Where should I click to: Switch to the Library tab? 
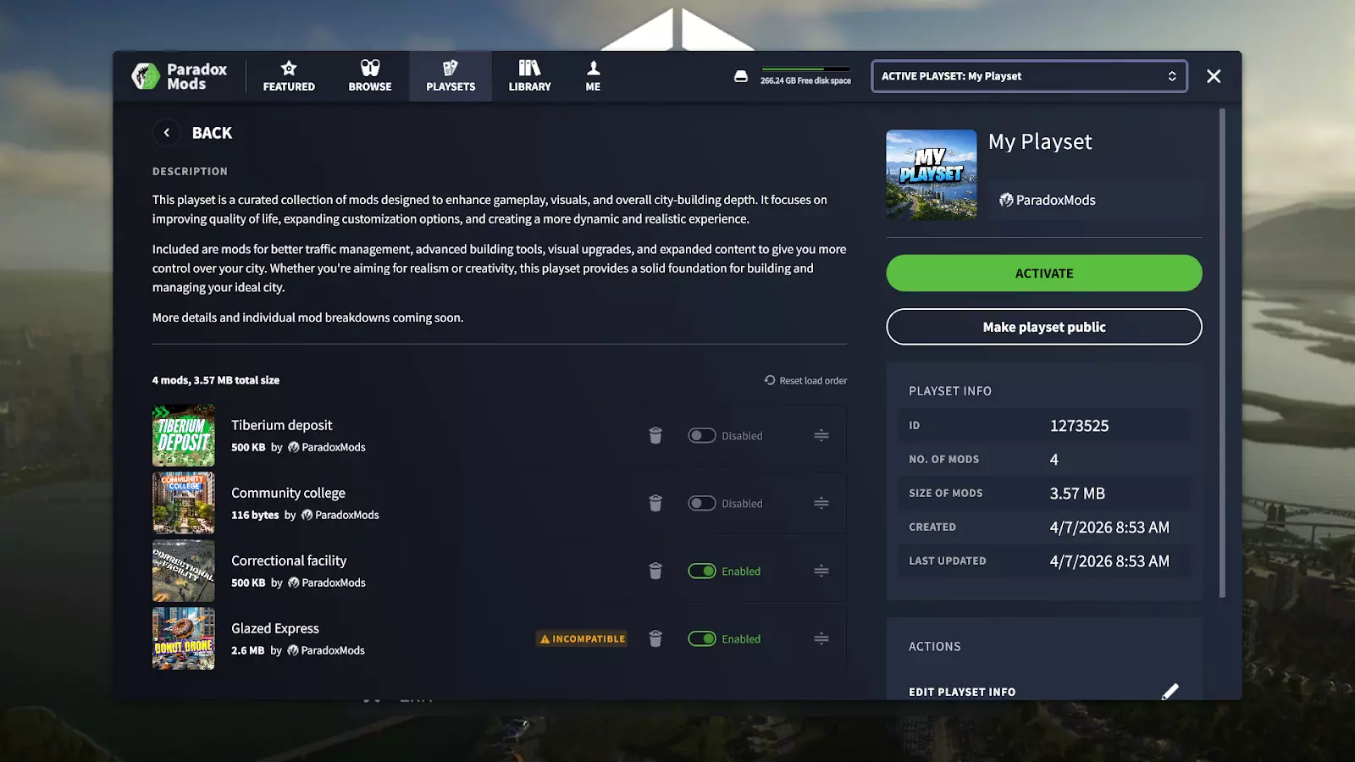530,76
